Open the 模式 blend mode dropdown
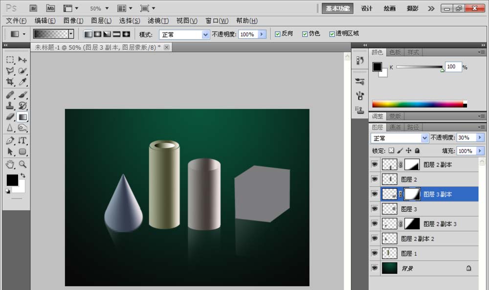 pyautogui.click(x=205, y=35)
